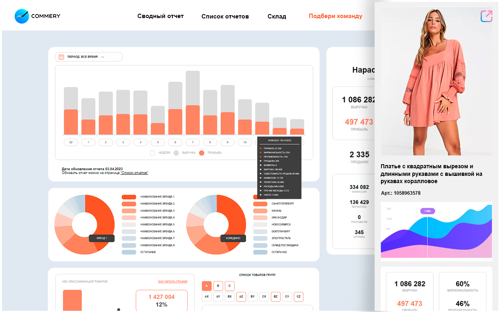Open the Сводный отчет tab
500x312 pixels.
(x=160, y=16)
